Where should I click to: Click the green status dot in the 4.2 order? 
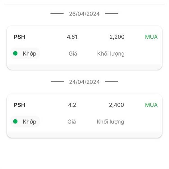click(x=15, y=121)
